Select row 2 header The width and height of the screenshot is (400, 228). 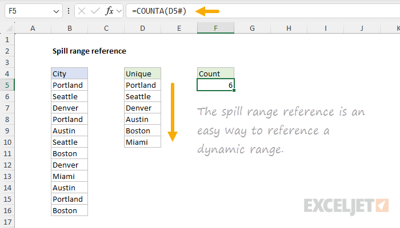pyautogui.click(x=7, y=51)
